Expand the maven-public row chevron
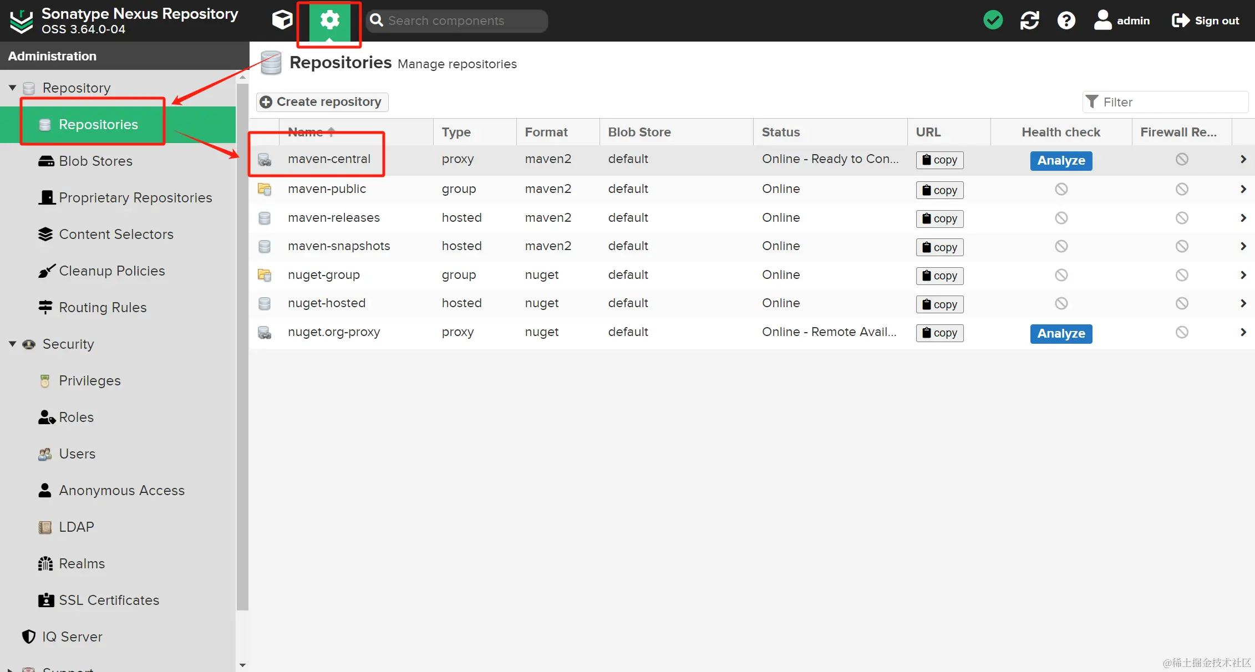1255x672 pixels. [x=1243, y=189]
